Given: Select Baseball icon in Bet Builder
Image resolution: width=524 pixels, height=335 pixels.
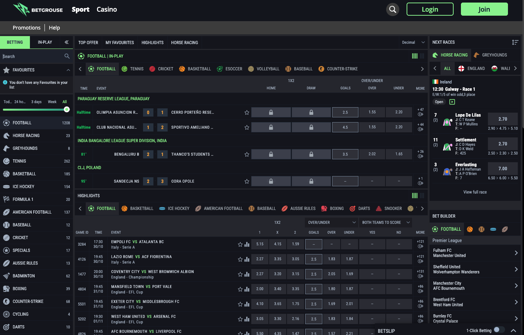Looking at the screenshot, I should point(481,229).
